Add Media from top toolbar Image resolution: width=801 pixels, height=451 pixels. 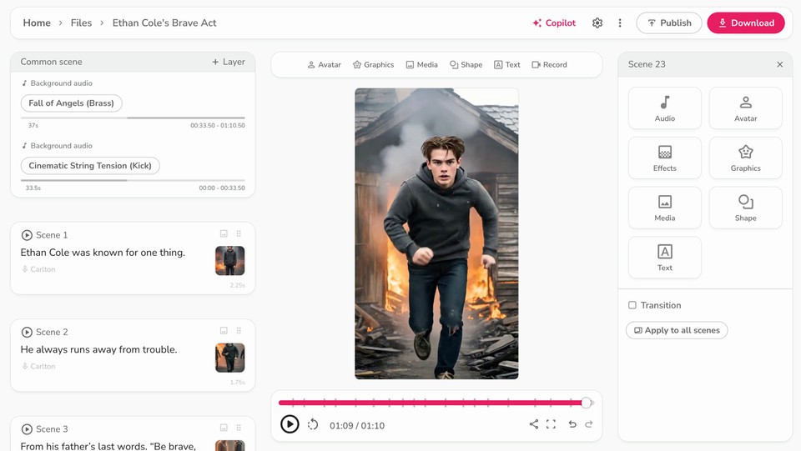coord(422,65)
